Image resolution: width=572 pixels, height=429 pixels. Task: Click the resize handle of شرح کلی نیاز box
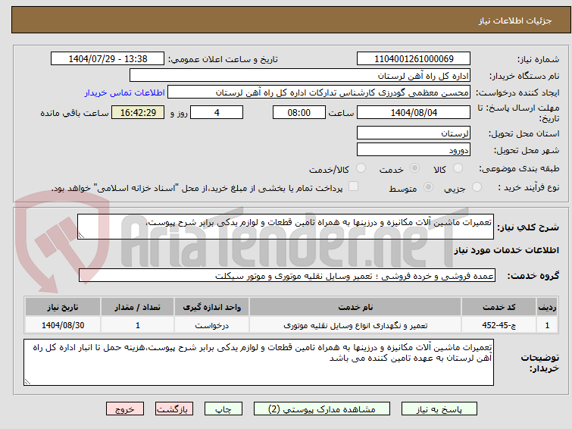click(81, 236)
